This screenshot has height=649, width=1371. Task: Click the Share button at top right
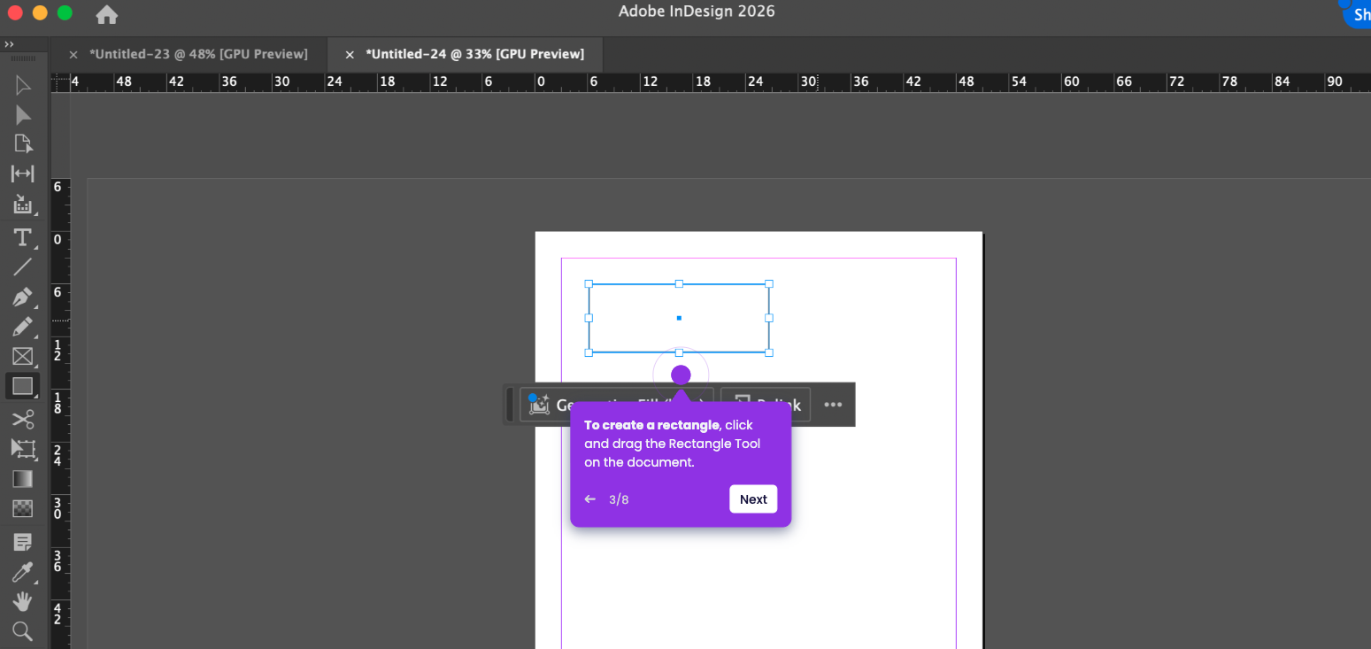pyautogui.click(x=1358, y=14)
